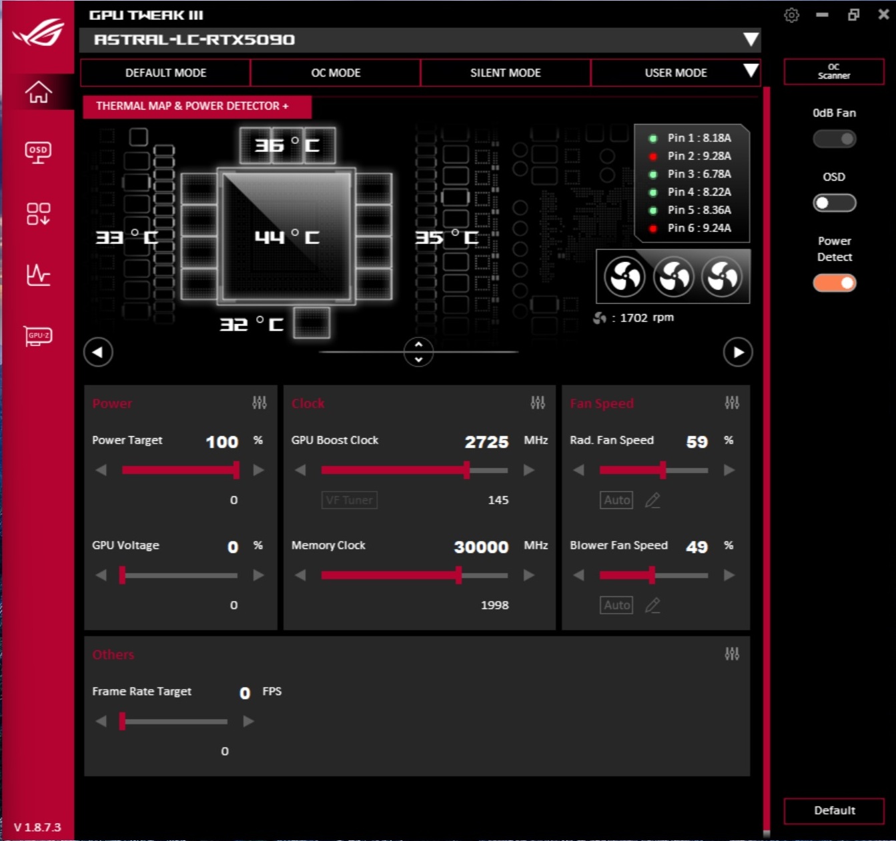Edit the Blower Fan Speed curve
The image size is (896, 841).
652,605
